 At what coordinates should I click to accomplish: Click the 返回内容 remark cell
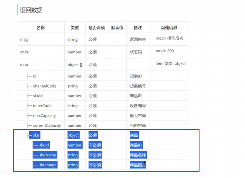[138, 40]
